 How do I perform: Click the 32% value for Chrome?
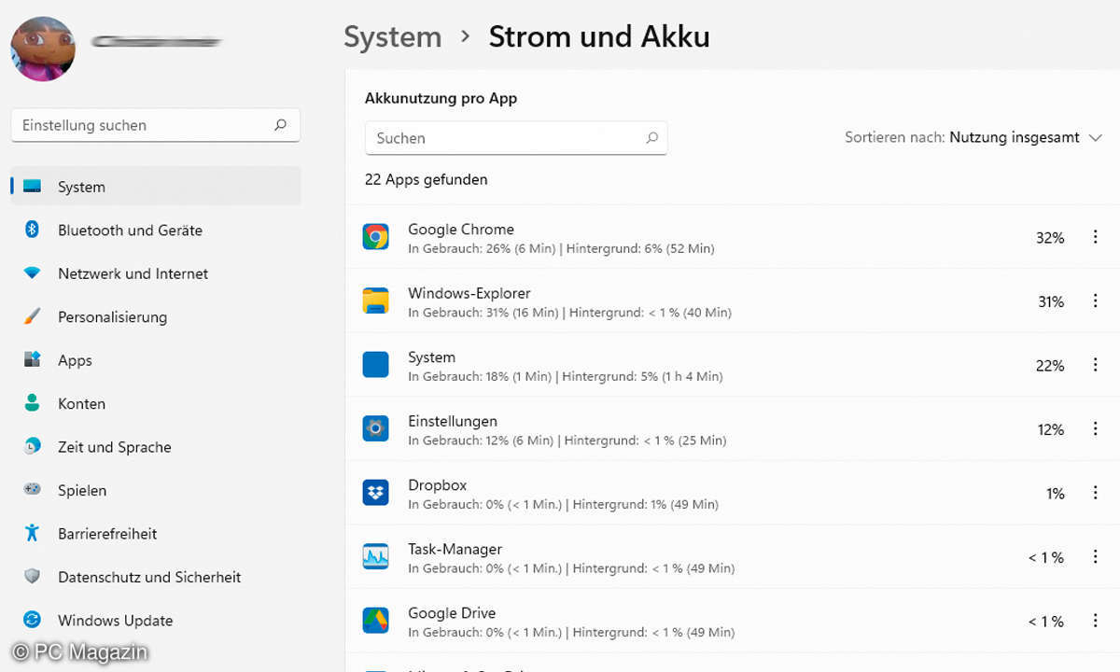coord(1050,238)
